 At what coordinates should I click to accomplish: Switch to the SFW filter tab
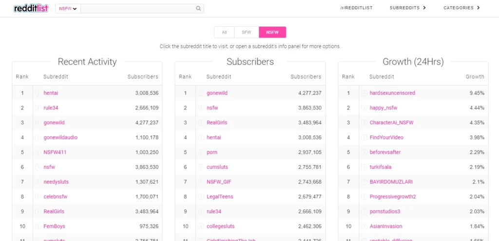point(246,32)
